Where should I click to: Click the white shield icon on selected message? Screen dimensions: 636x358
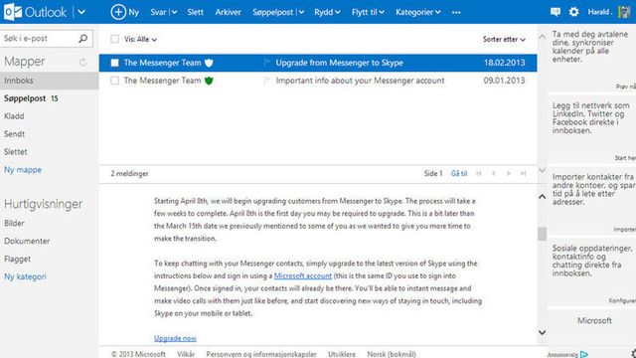[x=209, y=63]
